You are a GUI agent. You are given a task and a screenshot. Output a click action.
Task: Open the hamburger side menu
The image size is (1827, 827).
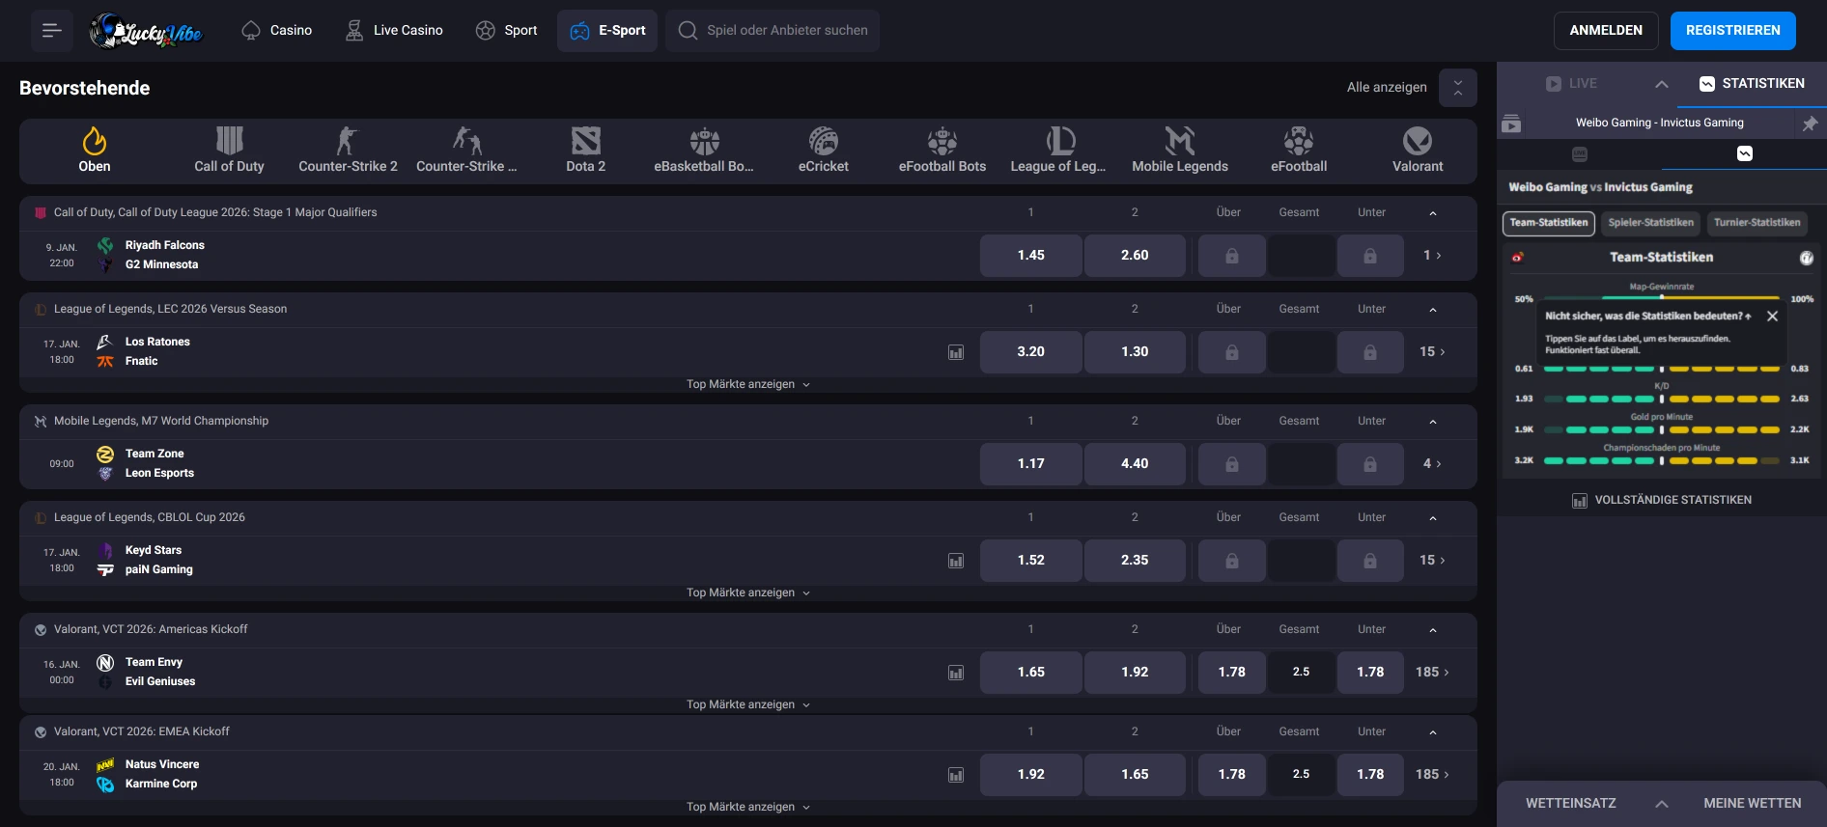52,31
